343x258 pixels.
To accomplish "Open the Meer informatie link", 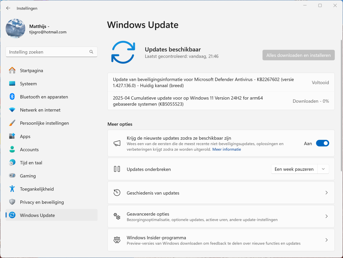I will pyautogui.click(x=226, y=149).
